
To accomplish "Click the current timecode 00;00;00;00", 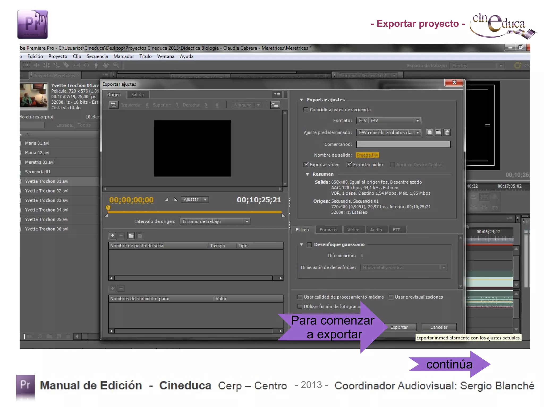I will [x=131, y=199].
